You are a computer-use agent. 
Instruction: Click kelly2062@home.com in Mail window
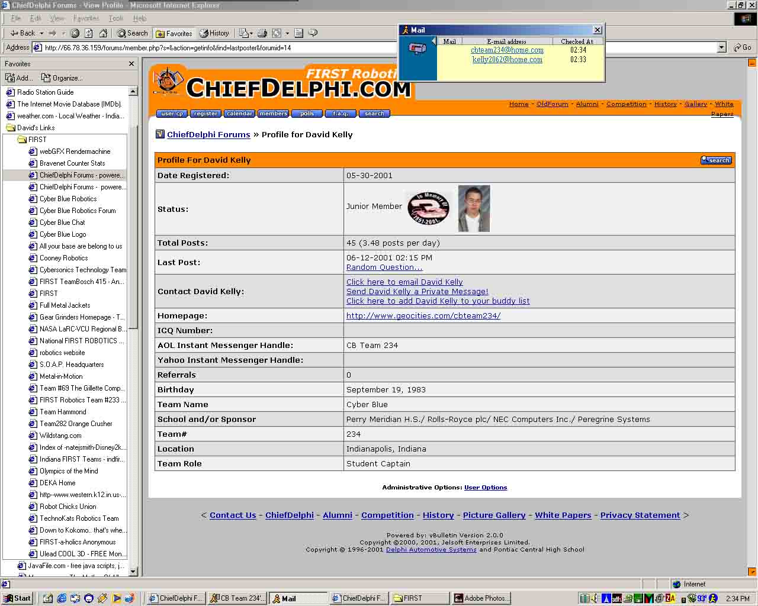(508, 60)
